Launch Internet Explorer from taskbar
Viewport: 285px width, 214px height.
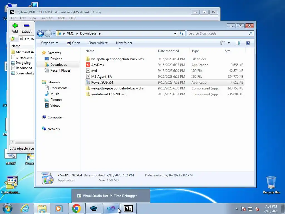(x=25, y=208)
